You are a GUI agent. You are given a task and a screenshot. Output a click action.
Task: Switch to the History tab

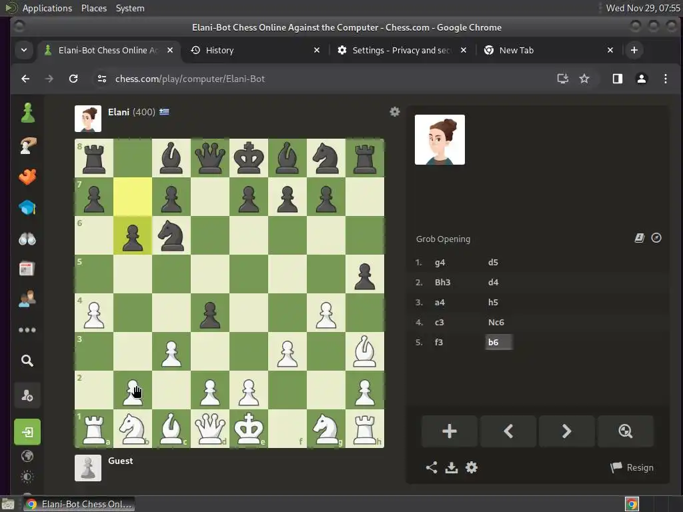click(255, 50)
